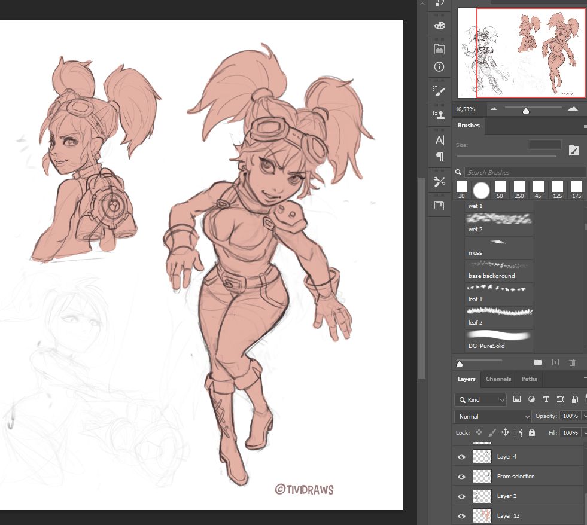Click the Navigator preview thumbnail
The height and width of the screenshot is (525, 587).
point(521,53)
